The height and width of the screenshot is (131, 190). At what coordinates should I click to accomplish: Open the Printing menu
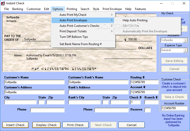coord(72,9)
